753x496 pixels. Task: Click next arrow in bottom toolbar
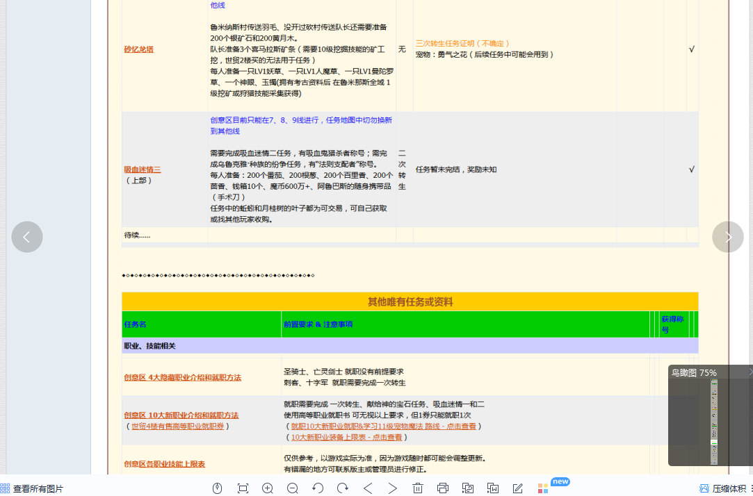[393, 488]
